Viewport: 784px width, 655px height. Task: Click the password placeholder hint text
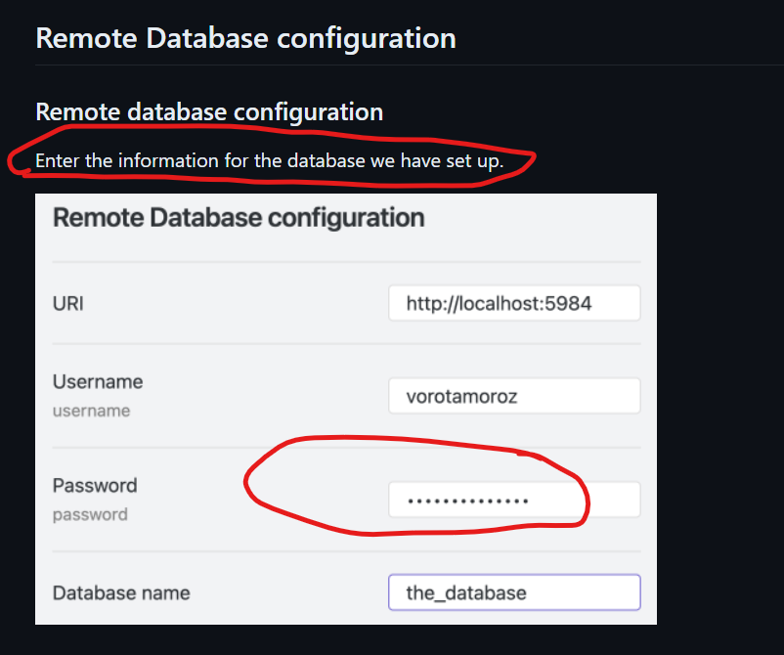[x=90, y=514]
